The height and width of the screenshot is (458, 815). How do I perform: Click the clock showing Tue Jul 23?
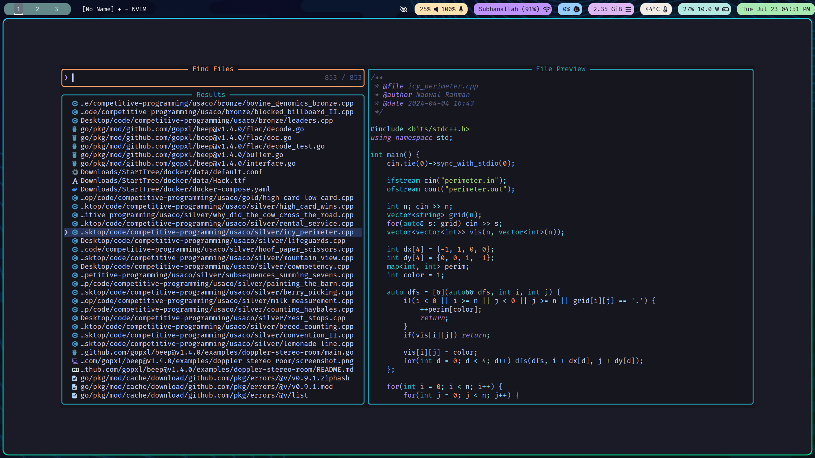pyautogui.click(x=776, y=9)
